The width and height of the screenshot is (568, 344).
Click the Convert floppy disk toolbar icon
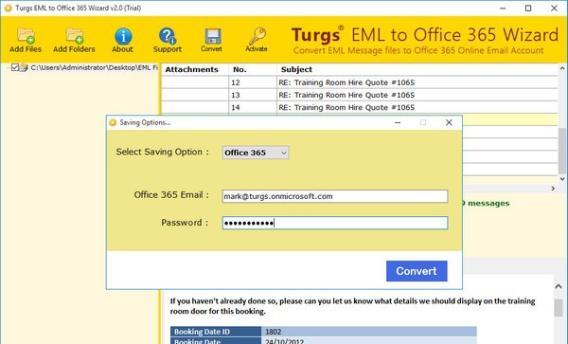[x=211, y=40]
